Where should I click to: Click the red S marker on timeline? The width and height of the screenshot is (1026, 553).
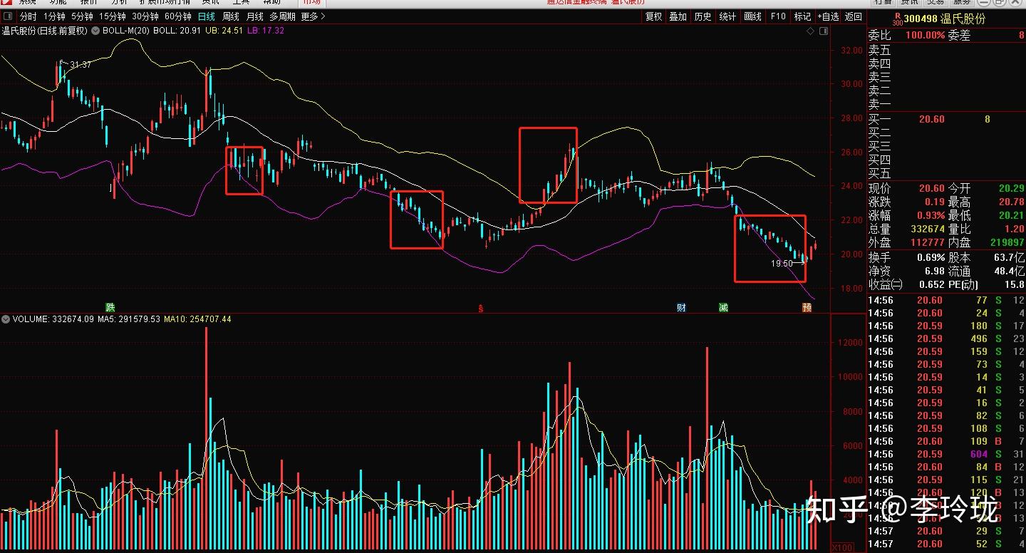click(x=481, y=309)
